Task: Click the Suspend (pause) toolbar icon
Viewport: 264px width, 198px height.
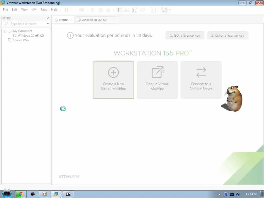Action: tap(66, 10)
